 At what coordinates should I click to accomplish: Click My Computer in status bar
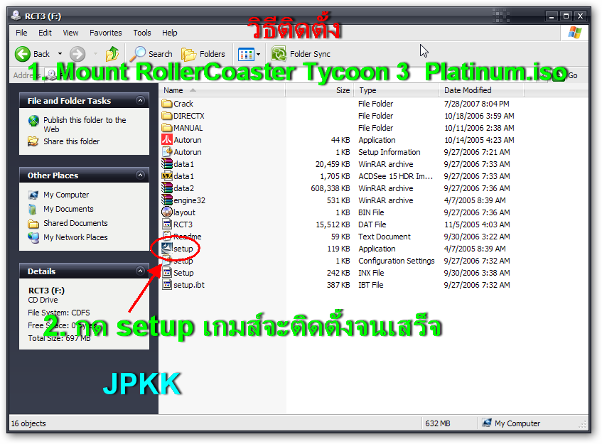pos(512,423)
